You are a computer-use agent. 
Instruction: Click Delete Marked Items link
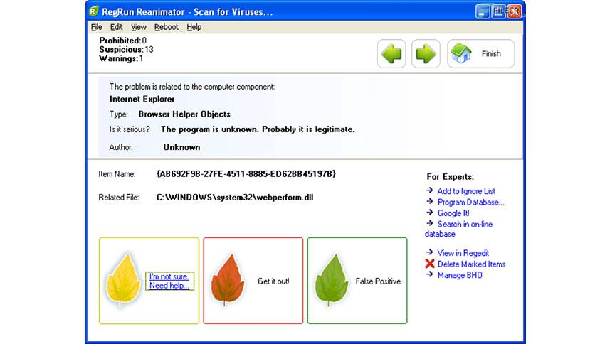point(471,264)
